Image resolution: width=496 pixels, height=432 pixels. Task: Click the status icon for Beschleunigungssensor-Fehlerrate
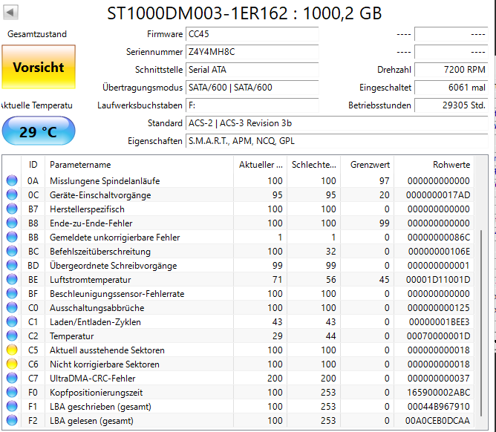12,293
